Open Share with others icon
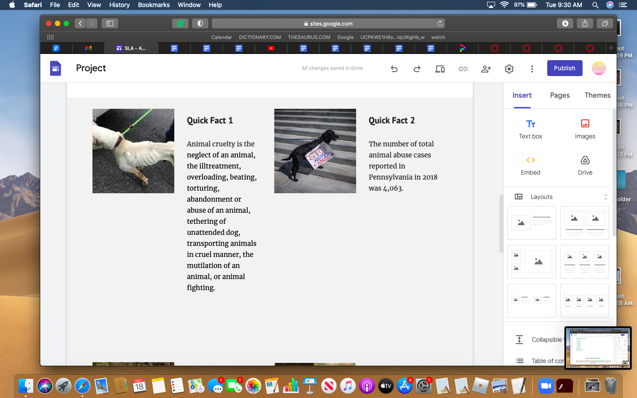 click(x=486, y=69)
